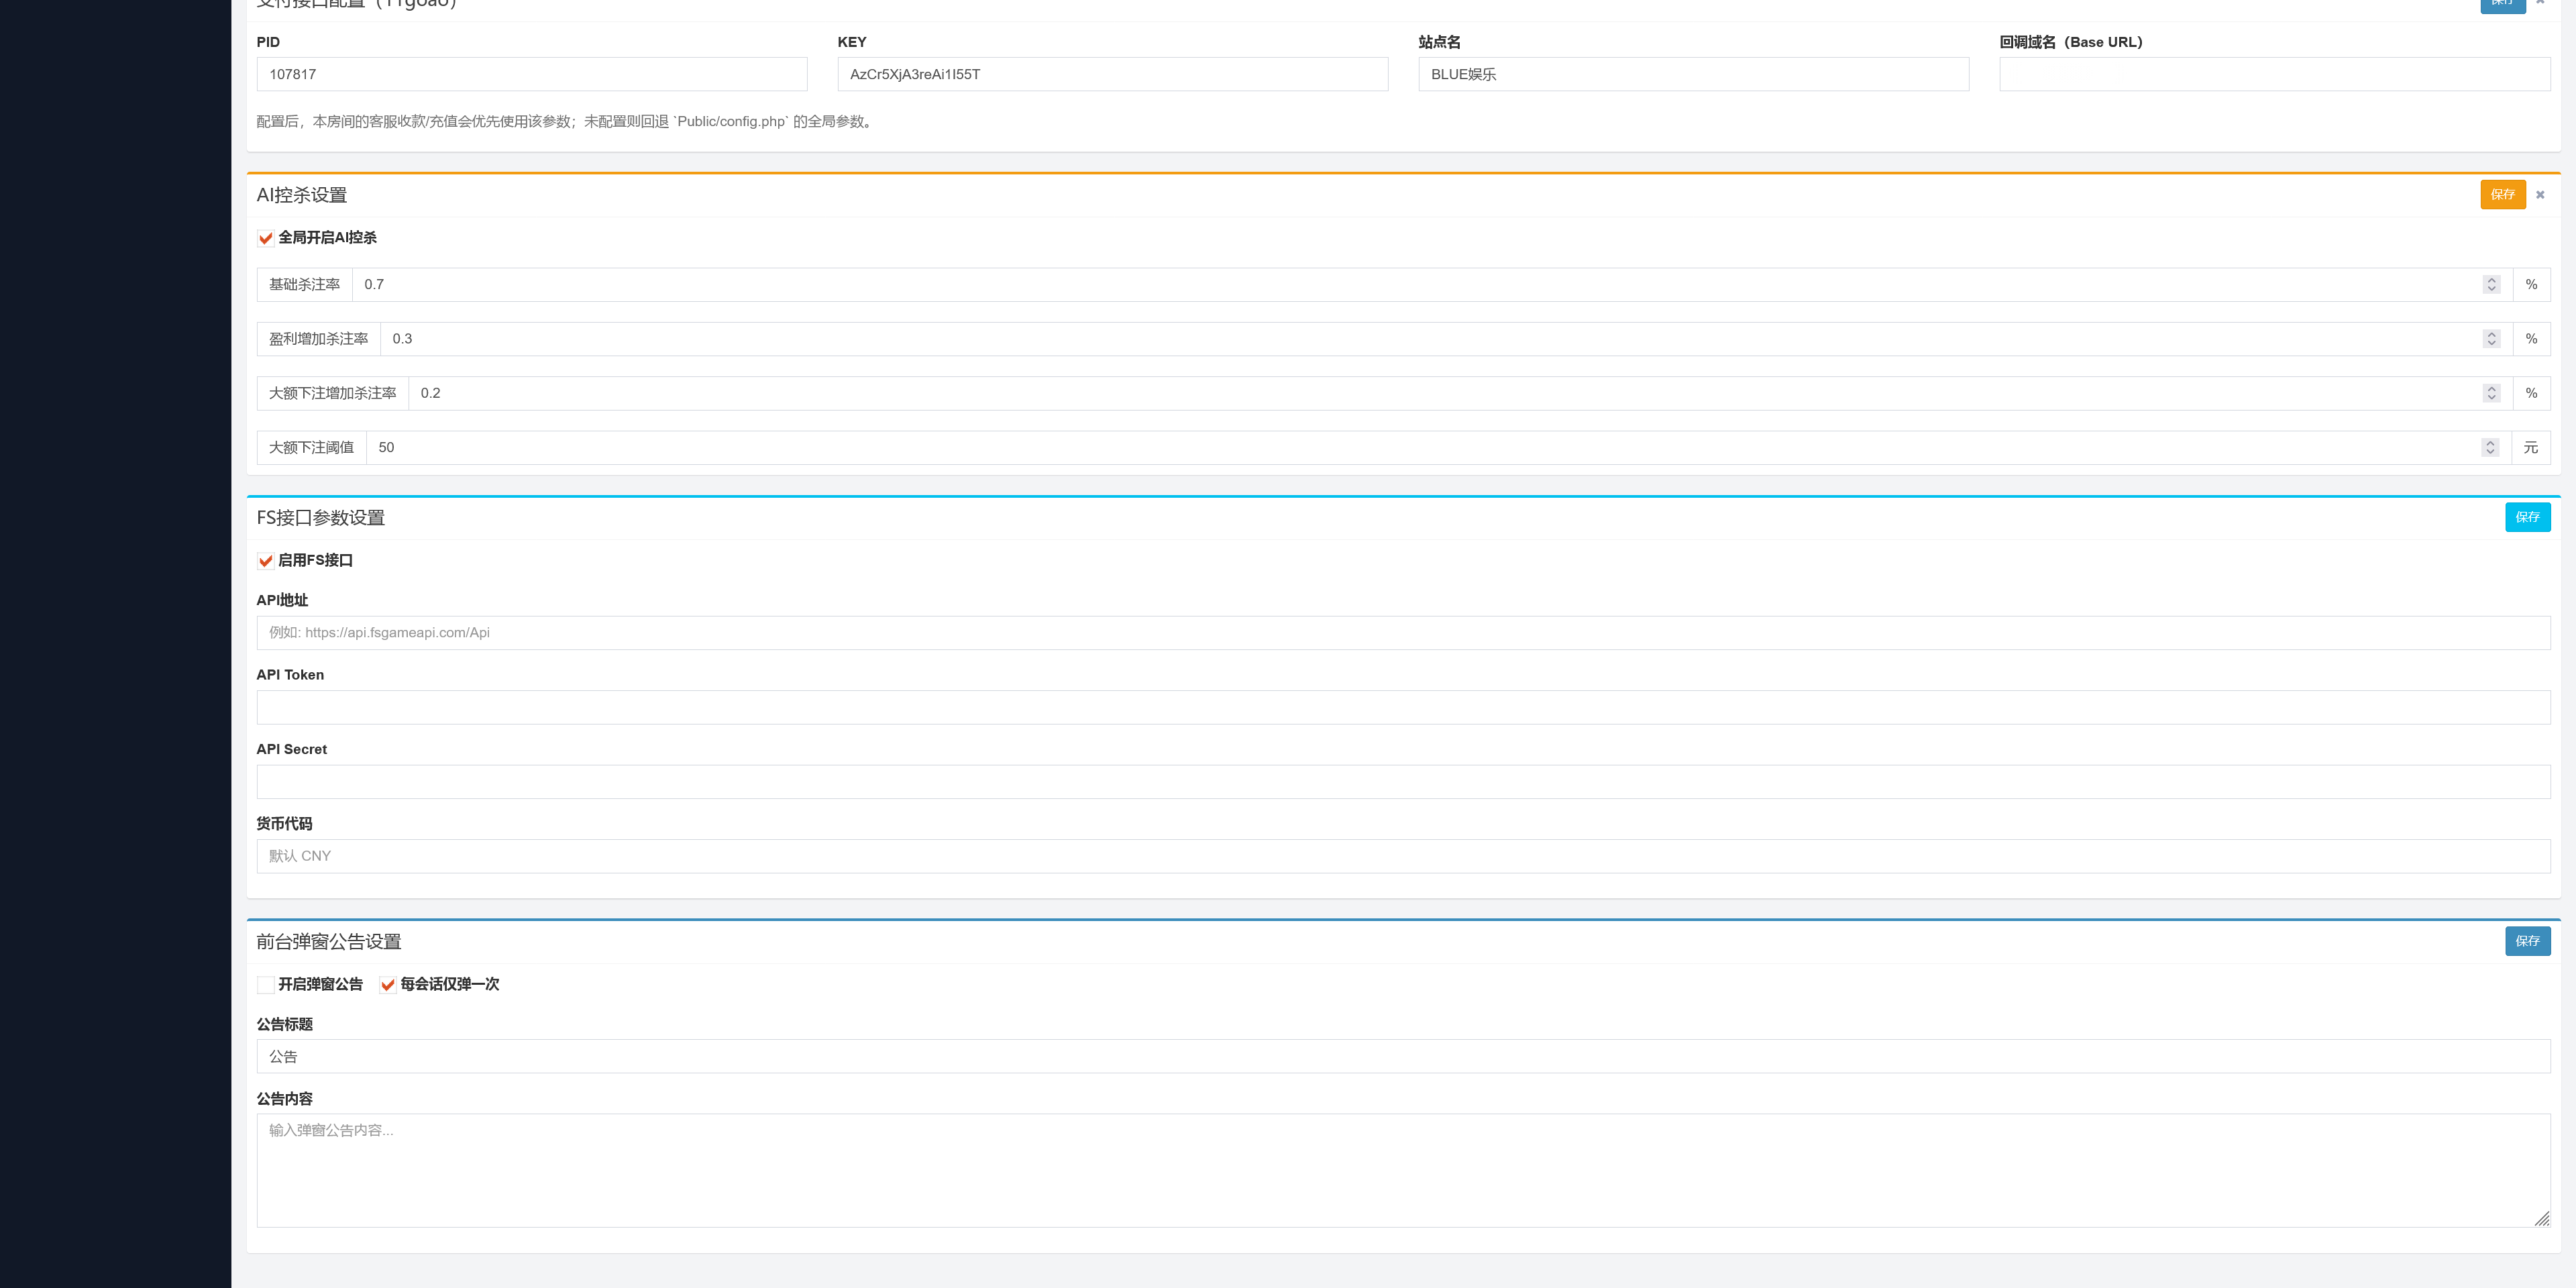Save the AI控杀设置 with the orange 保存 button
This screenshot has height=1288, width=2576.
click(x=2503, y=194)
